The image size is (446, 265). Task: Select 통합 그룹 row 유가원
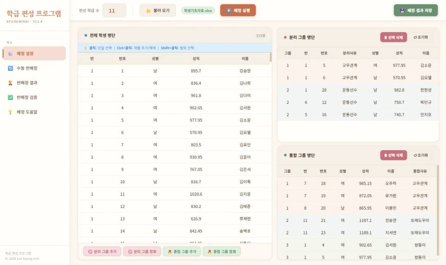357,196
